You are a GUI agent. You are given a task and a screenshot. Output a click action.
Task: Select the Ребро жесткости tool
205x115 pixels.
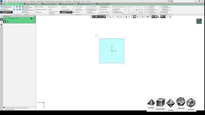(26, 12)
